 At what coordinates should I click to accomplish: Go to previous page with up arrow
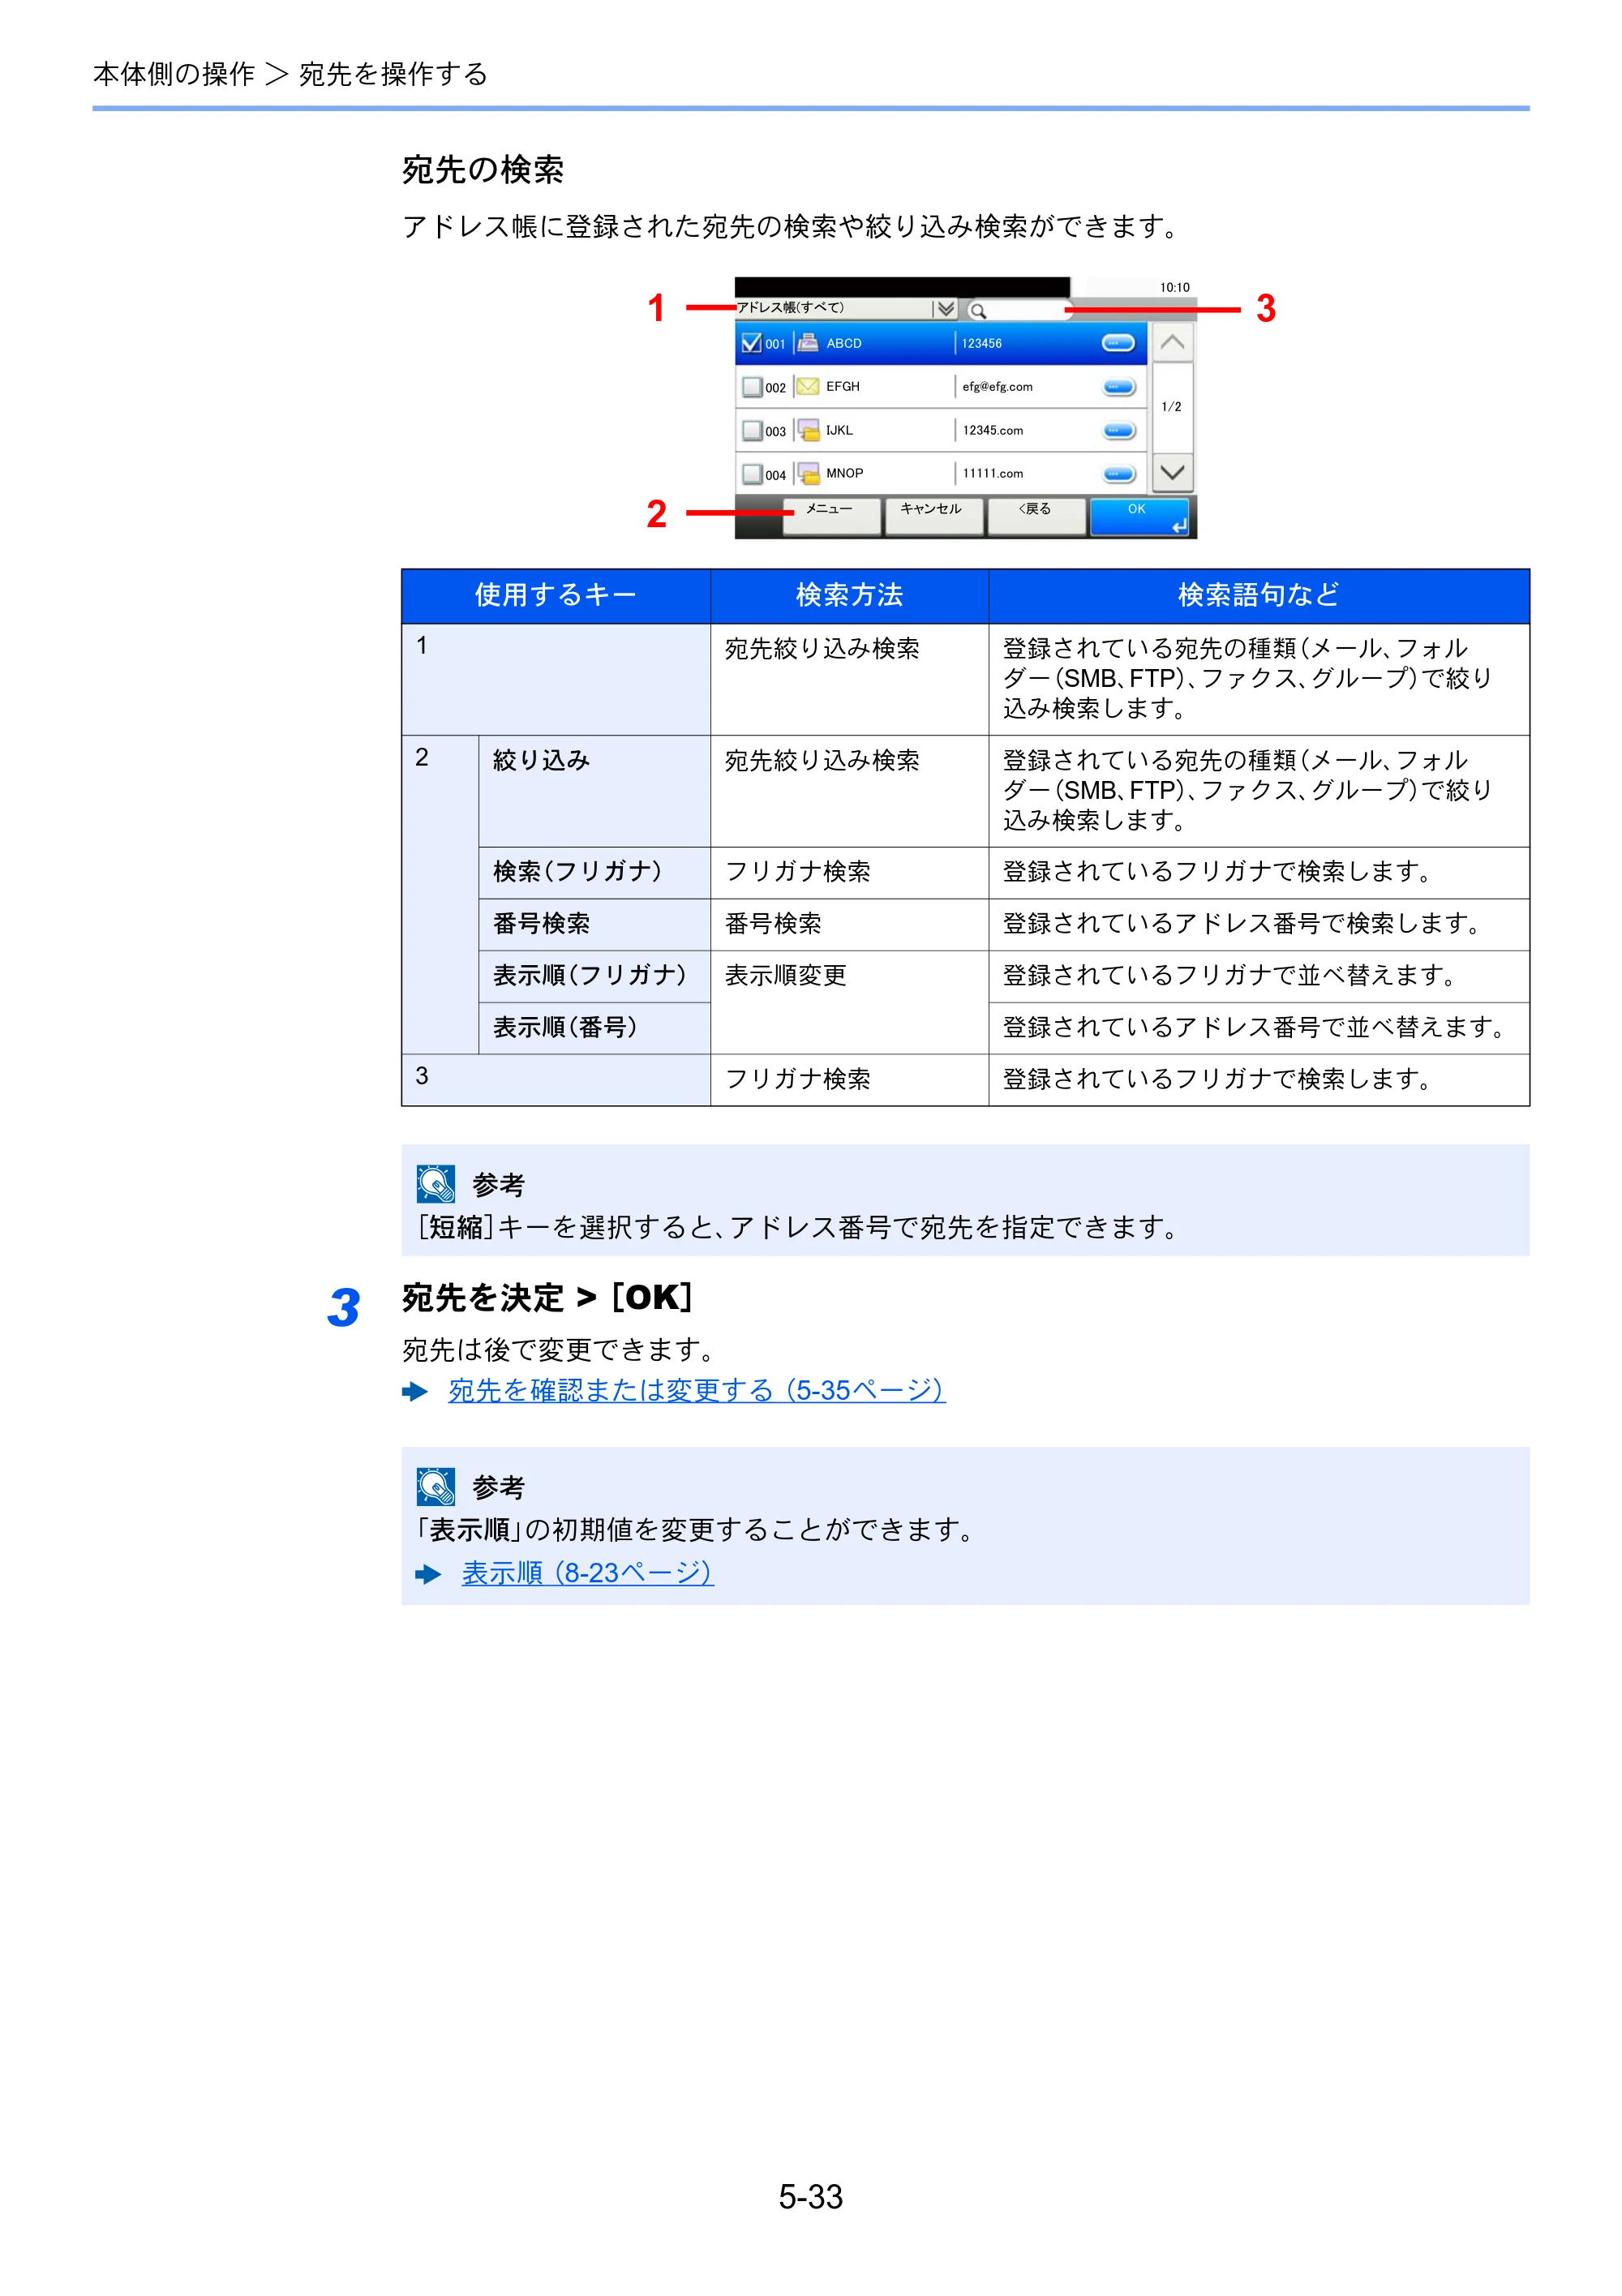1172,343
